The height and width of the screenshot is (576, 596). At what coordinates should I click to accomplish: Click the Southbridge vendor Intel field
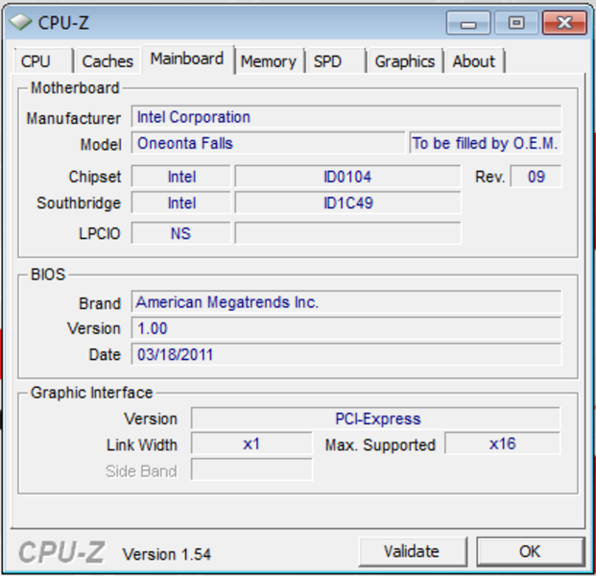(181, 203)
